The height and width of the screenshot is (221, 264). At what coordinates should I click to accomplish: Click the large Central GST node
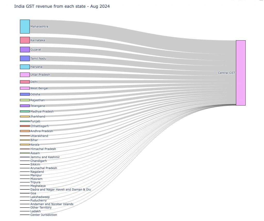(241, 73)
